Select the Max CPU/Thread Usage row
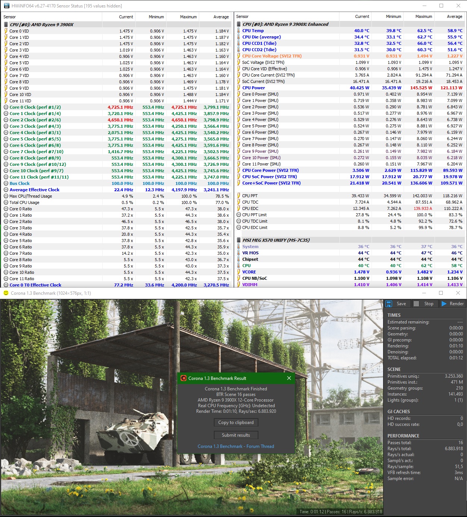This screenshot has height=517, width=467. pyautogui.click(x=116, y=196)
